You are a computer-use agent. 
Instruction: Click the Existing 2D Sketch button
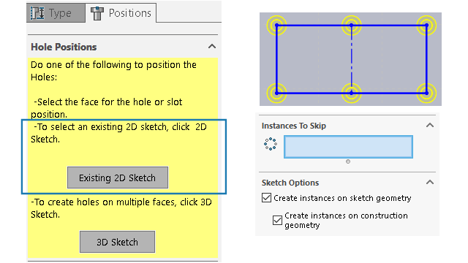pyautogui.click(x=118, y=178)
